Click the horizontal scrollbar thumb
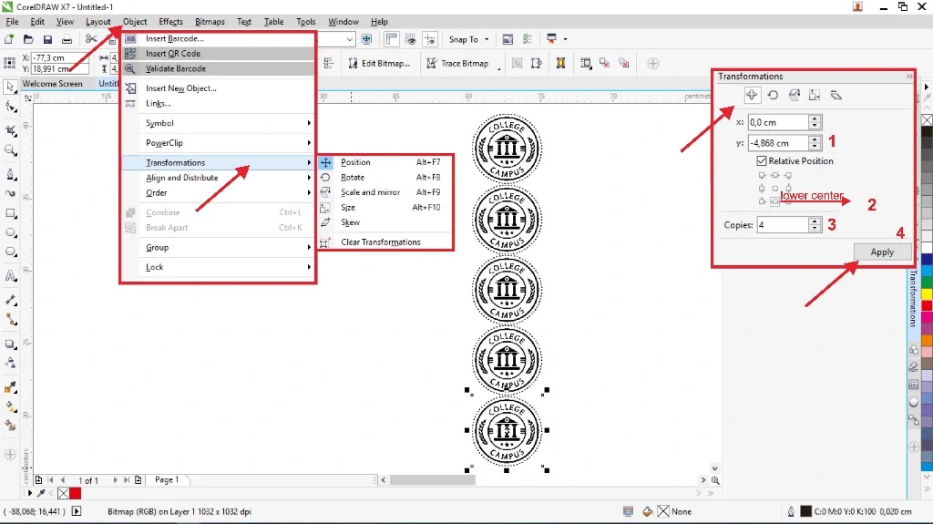The image size is (933, 524). (433, 480)
